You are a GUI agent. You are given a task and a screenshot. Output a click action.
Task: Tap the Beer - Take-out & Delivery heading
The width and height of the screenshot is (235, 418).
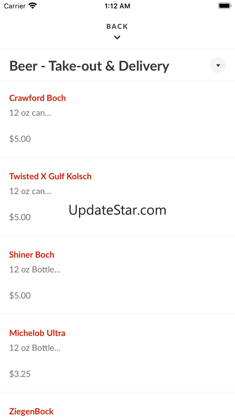point(89,66)
